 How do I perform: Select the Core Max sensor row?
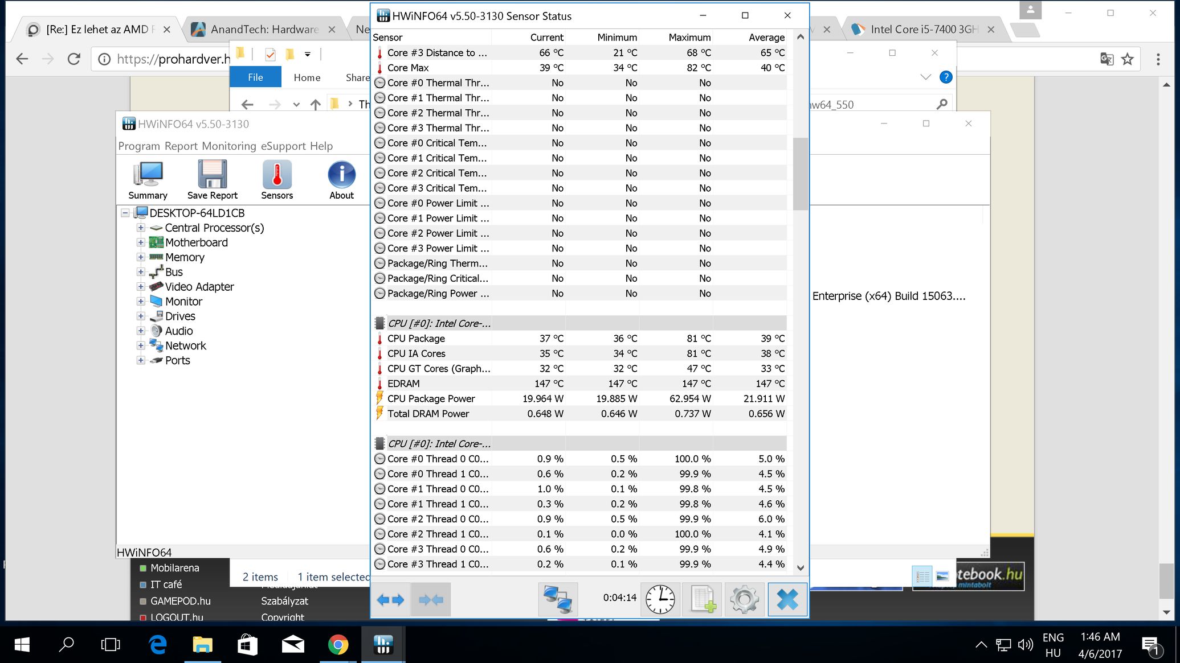point(579,68)
